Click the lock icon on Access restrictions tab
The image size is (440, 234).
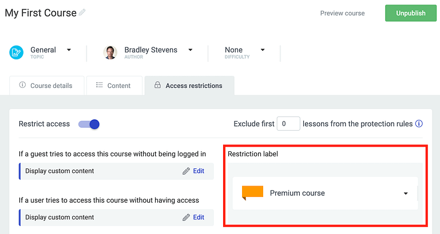point(157,85)
